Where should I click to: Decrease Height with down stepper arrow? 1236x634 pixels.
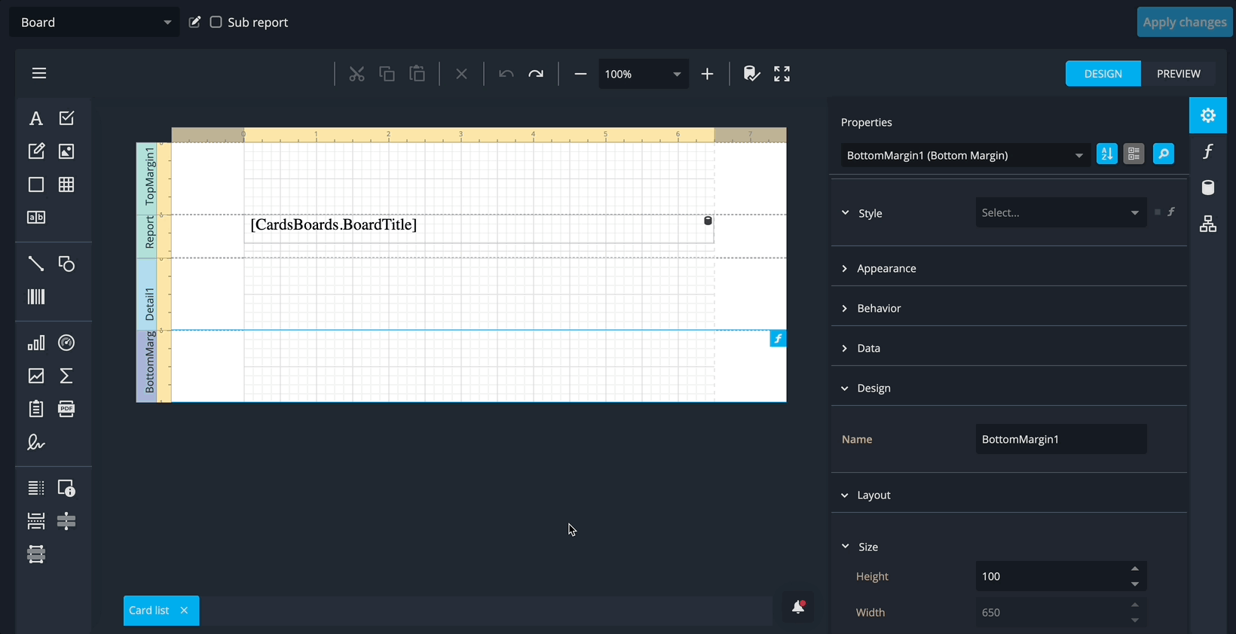[x=1135, y=584]
